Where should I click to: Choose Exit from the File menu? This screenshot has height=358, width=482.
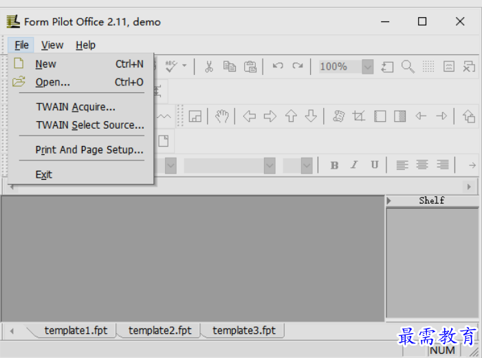(80, 175)
